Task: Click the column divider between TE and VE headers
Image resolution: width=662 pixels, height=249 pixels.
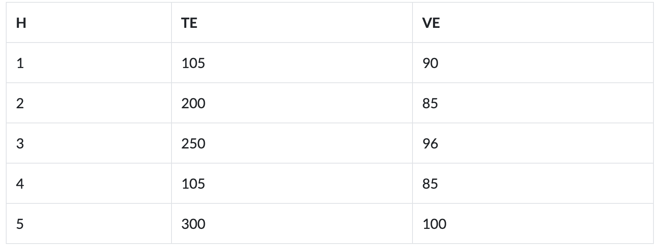Action: (x=412, y=23)
